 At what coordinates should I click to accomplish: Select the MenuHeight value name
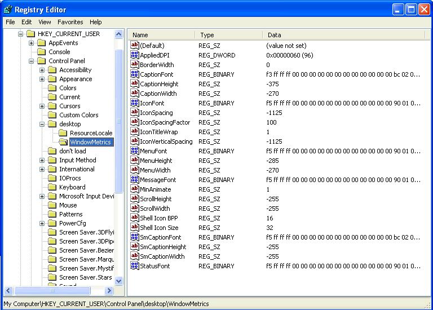tap(156, 161)
